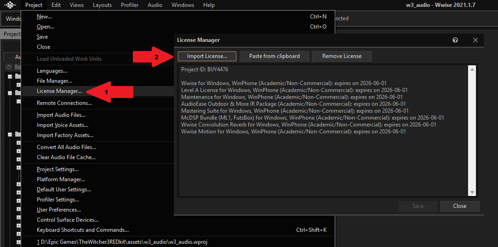Click the Maintenance for Windows license line
The width and height of the screenshot is (498, 247).
click(x=292, y=97)
